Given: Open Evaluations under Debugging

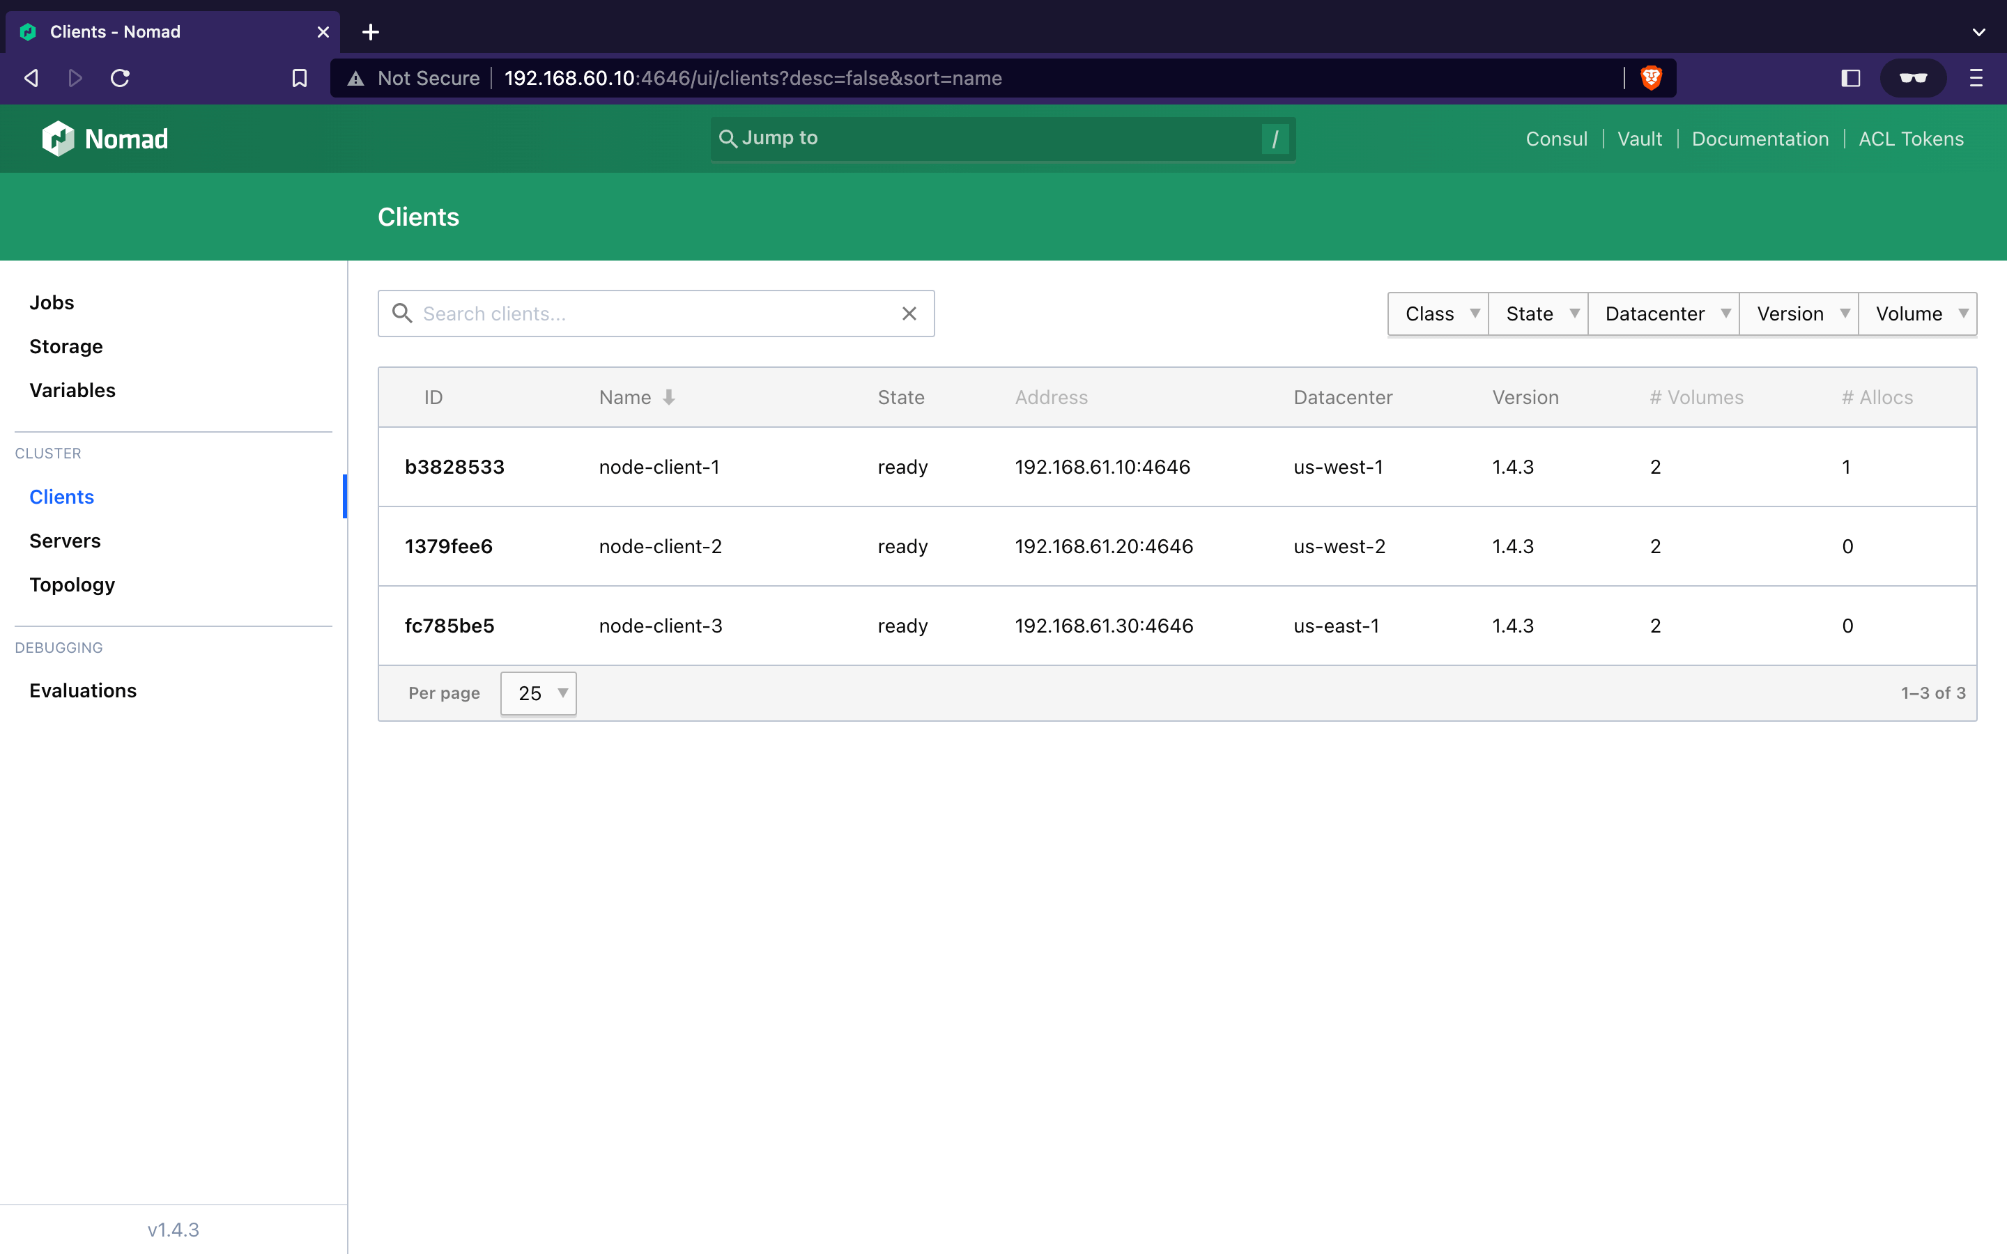Looking at the screenshot, I should point(83,691).
